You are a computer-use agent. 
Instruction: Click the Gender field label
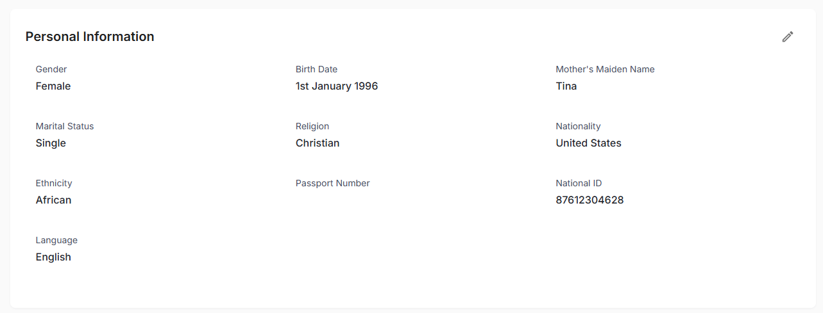click(x=51, y=69)
